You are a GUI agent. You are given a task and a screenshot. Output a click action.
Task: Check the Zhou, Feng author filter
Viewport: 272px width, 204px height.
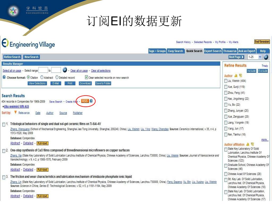coord(226,93)
